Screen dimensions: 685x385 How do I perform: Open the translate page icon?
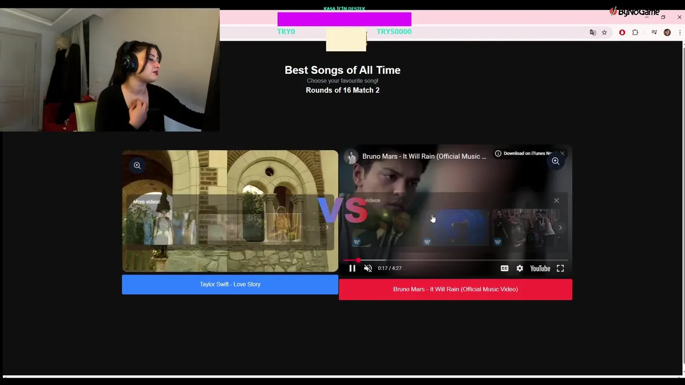592,33
